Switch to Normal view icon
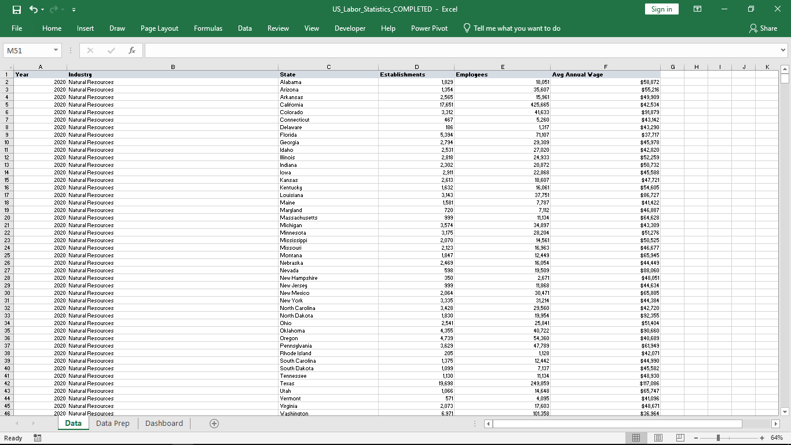 click(x=636, y=438)
